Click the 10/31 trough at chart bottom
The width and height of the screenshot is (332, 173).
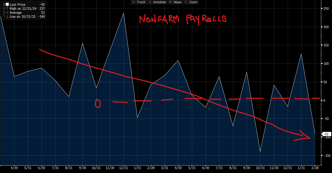pos(260,151)
